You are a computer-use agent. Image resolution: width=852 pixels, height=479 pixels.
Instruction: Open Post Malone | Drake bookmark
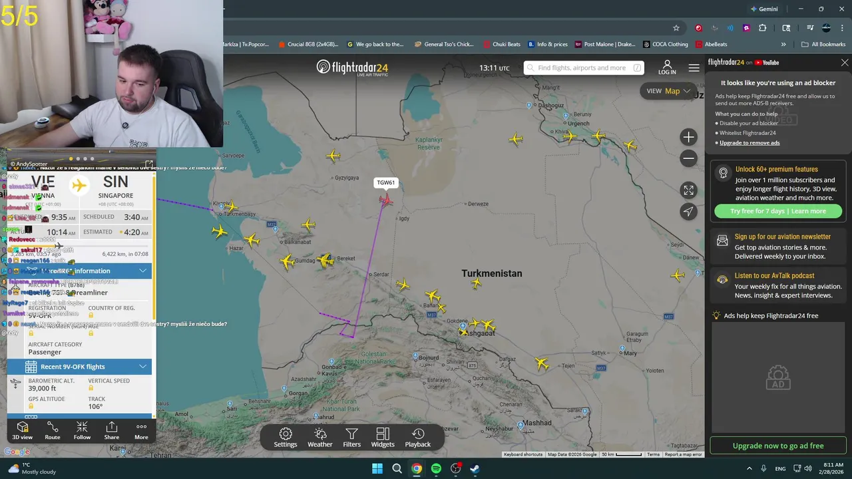tap(604, 45)
